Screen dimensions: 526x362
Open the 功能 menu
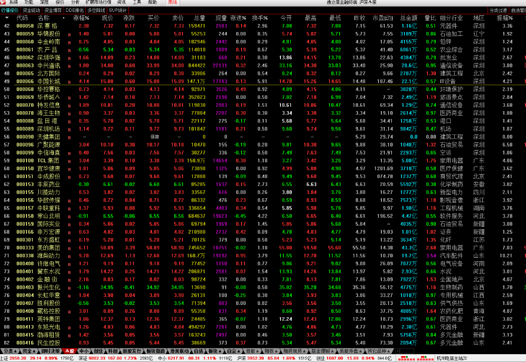(29, 2)
